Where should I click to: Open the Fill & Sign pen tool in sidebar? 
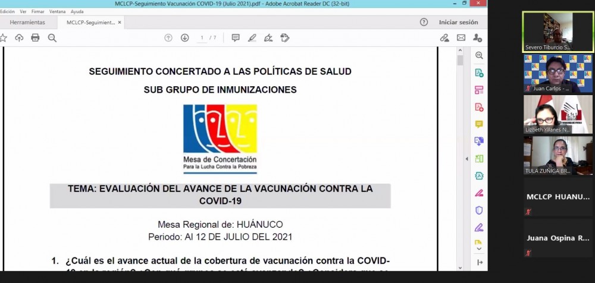479,193
